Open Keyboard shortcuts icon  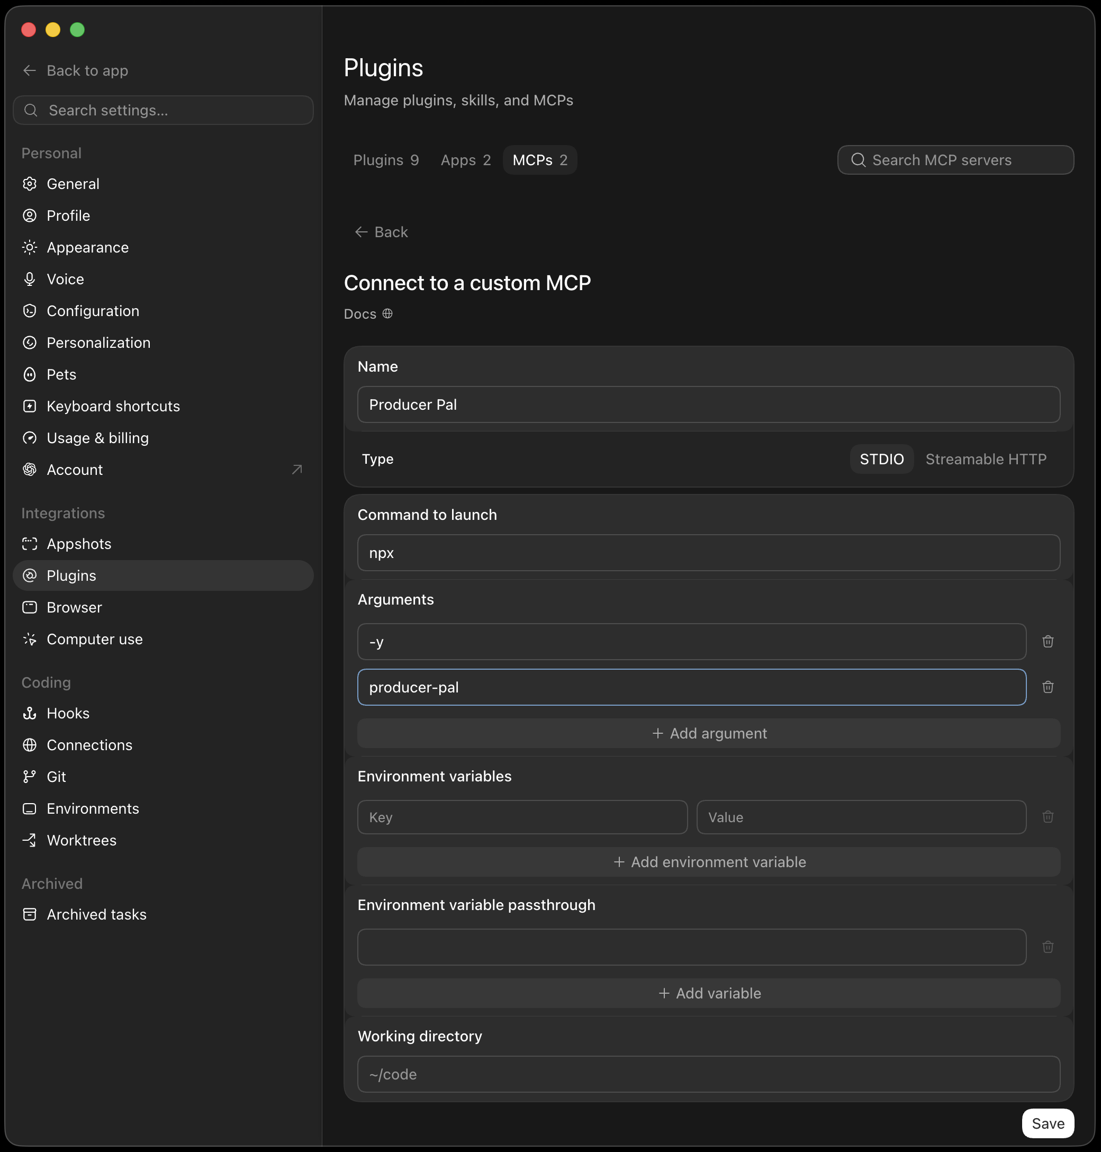point(29,406)
